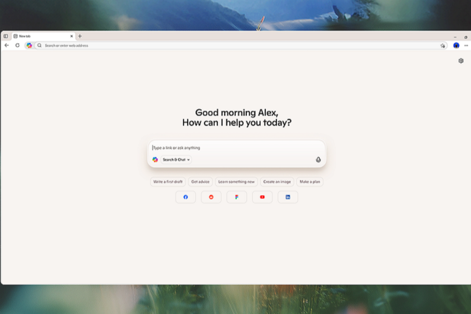Viewport: 471px width, 314px height.
Task: Open the browser's three-dot menu
Action: pos(466,45)
